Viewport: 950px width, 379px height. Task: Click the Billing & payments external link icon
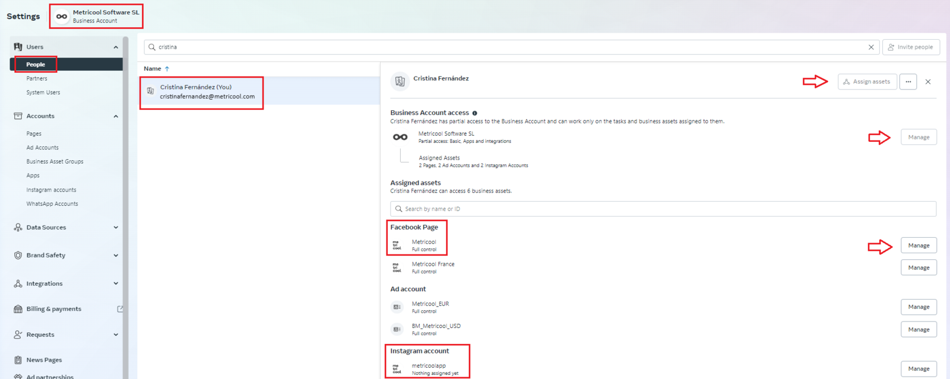[120, 309]
